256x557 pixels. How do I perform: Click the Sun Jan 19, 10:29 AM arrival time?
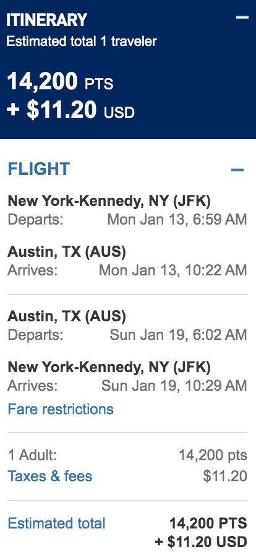(x=174, y=385)
